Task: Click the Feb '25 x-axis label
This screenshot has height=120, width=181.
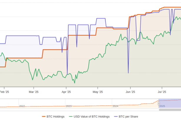Action: 4,92
